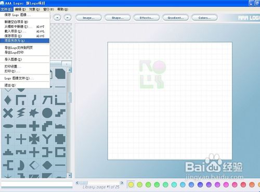Select 退出 to exit the app
Image resolution: width=260 pixels, height=192 pixels.
(24, 85)
